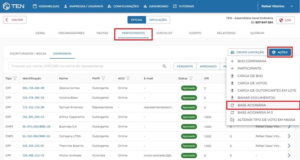Choose Participante add entry
This screenshot has height=160, width=300.
[263, 68]
